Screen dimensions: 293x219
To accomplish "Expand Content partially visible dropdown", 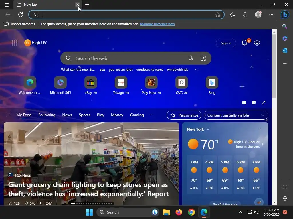I will 236,115.
